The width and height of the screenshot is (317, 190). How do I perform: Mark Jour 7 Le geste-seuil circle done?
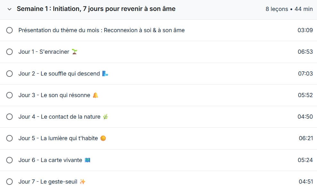10,182
